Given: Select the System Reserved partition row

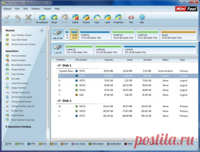Looking at the screenshot, I should 128,71.
